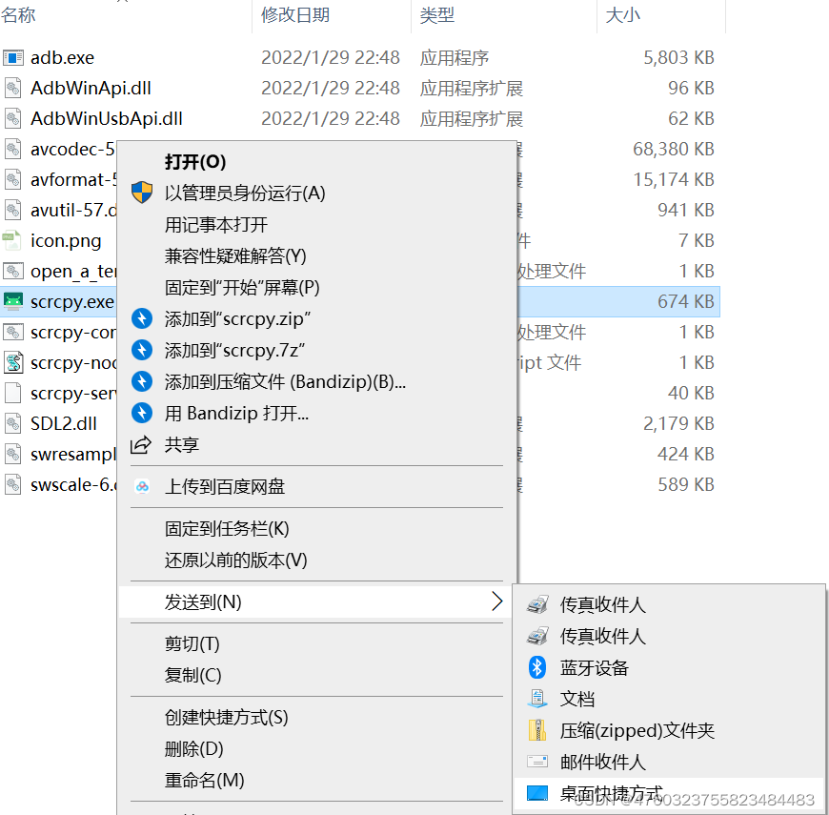Image resolution: width=829 pixels, height=815 pixels.
Task: Select 共享 menu entry
Action: (x=181, y=445)
